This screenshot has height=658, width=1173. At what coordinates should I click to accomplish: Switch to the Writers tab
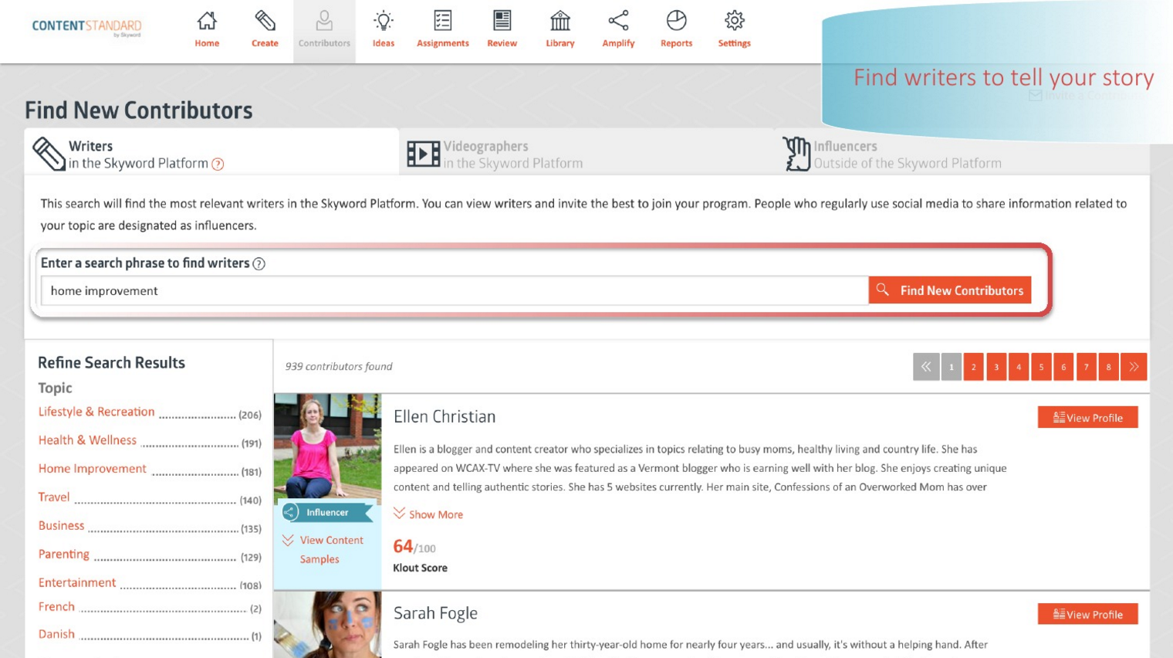click(x=211, y=153)
